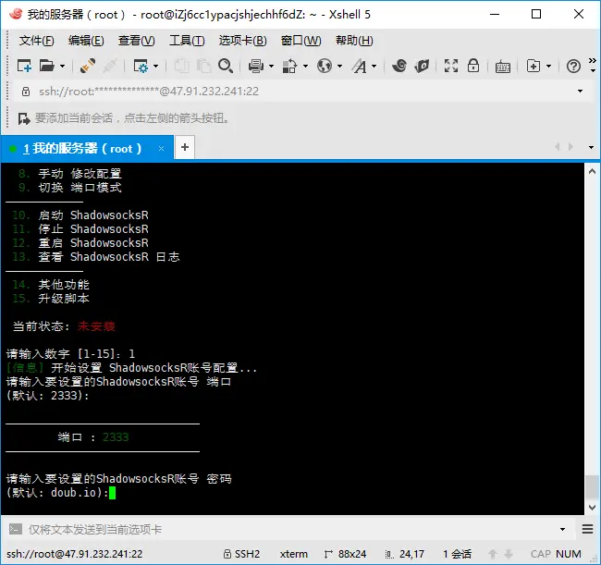601x565 pixels.
Task: Click the status bar down arrow icon
Action: 509,554
